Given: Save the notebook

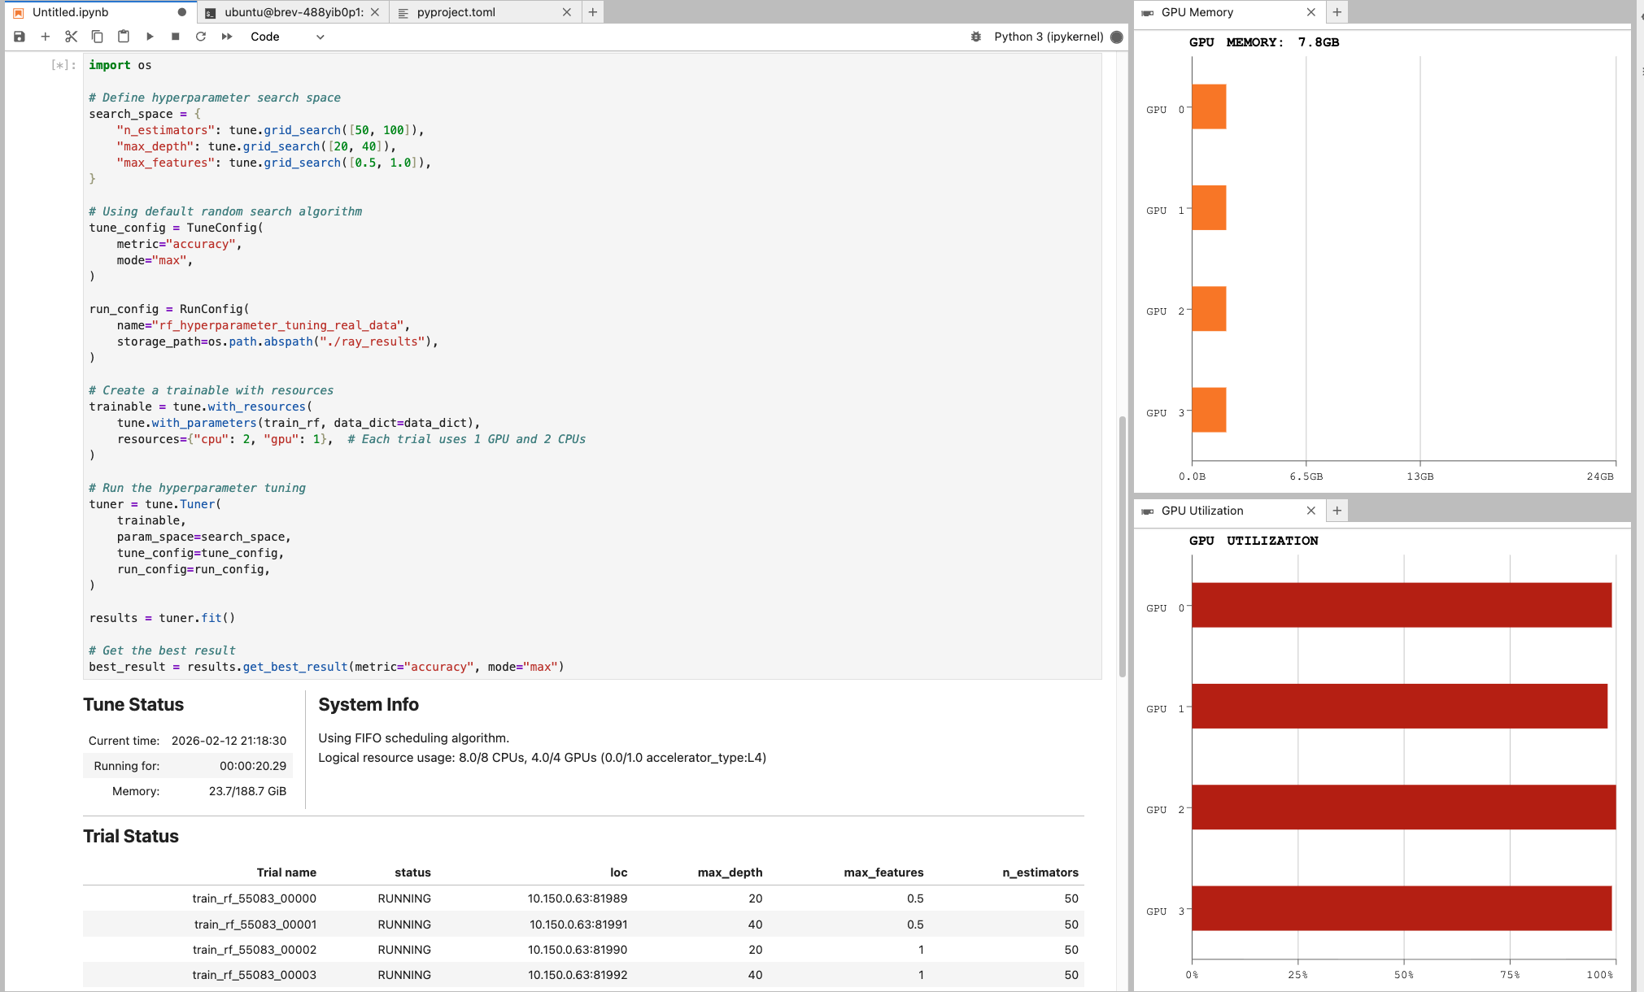Looking at the screenshot, I should 18,36.
